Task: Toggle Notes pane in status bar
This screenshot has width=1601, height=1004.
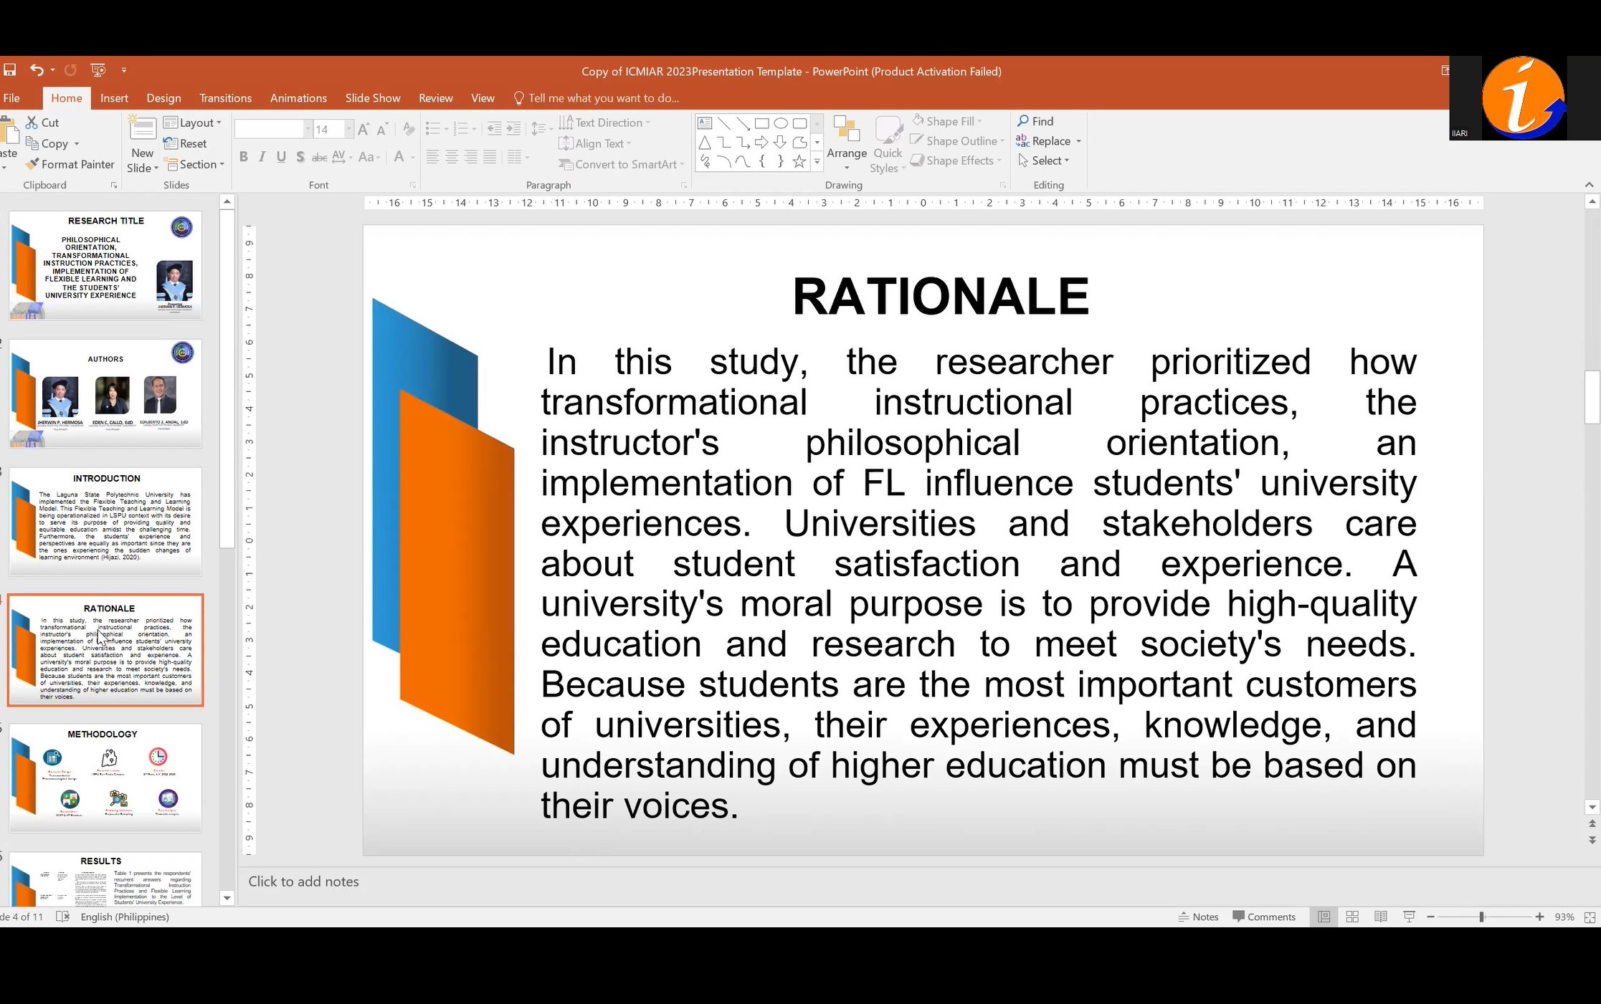Action: click(1198, 917)
